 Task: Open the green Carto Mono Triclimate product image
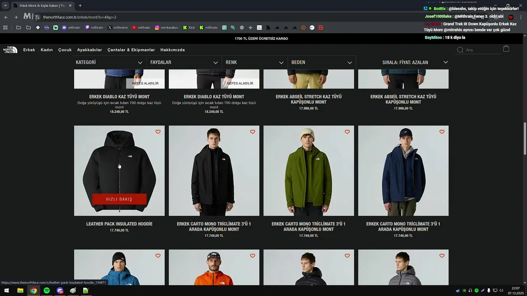pos(309,171)
